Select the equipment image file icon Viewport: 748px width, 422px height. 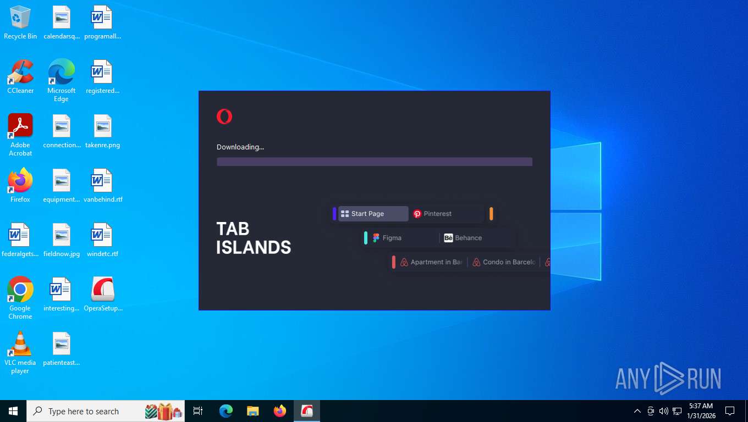pos(62,186)
